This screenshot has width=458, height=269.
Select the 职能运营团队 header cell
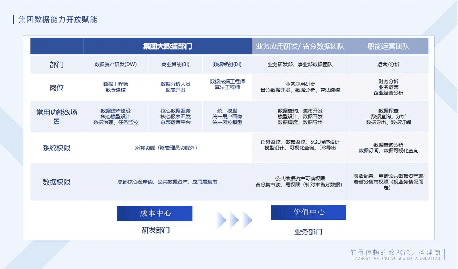click(x=389, y=46)
